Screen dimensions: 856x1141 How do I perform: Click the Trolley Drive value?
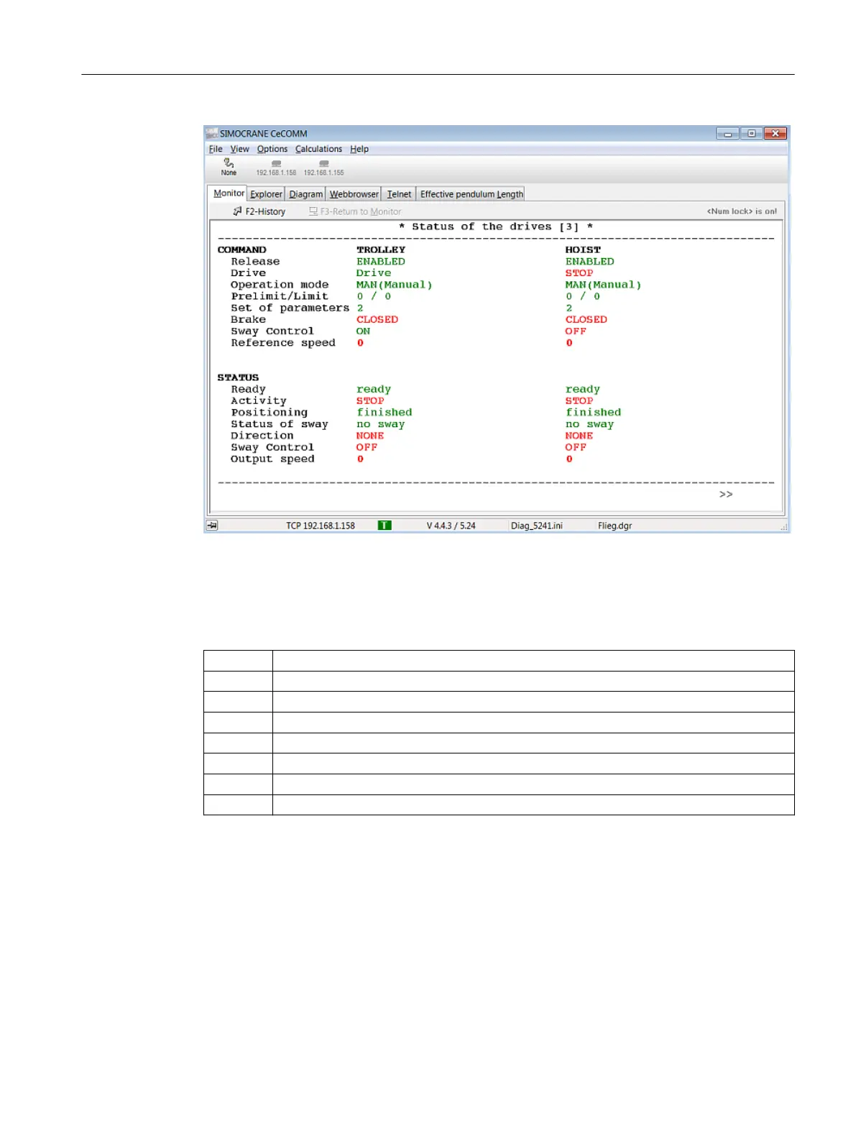click(x=374, y=273)
